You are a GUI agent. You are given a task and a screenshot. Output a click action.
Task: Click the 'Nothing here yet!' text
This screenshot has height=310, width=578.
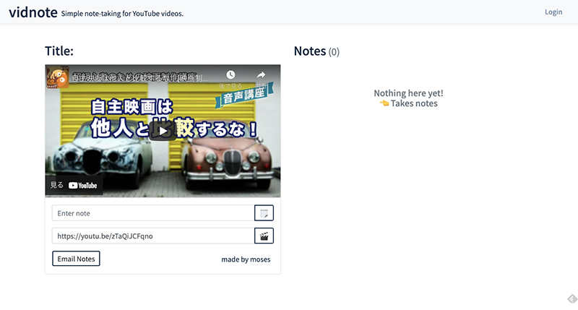408,93
